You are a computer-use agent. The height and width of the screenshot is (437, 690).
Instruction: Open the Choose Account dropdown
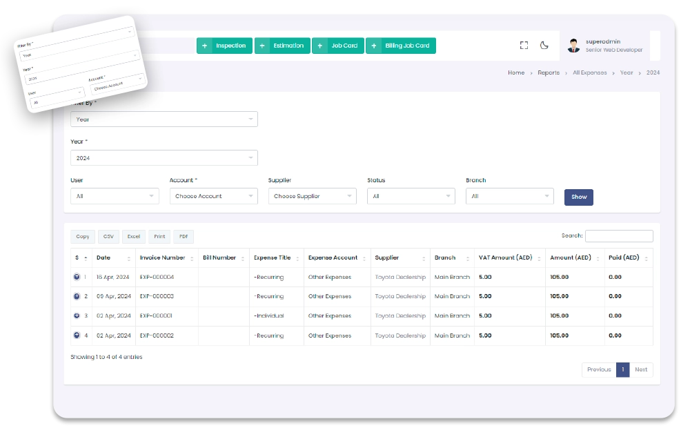(x=213, y=196)
